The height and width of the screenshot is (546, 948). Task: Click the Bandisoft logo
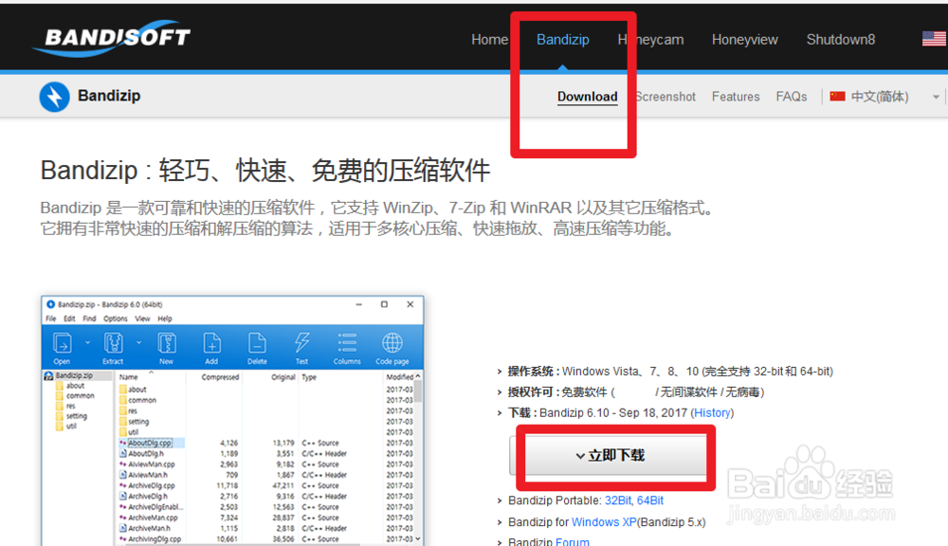(112, 40)
